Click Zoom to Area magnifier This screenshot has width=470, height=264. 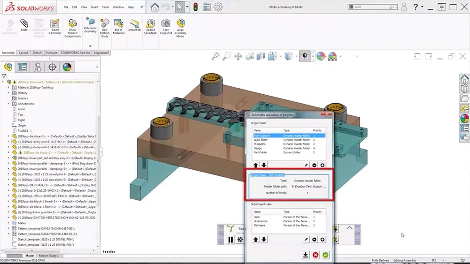point(227,56)
